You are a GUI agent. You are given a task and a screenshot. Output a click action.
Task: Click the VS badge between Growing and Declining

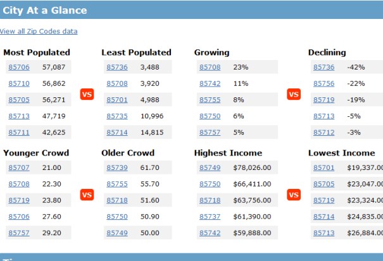point(294,94)
